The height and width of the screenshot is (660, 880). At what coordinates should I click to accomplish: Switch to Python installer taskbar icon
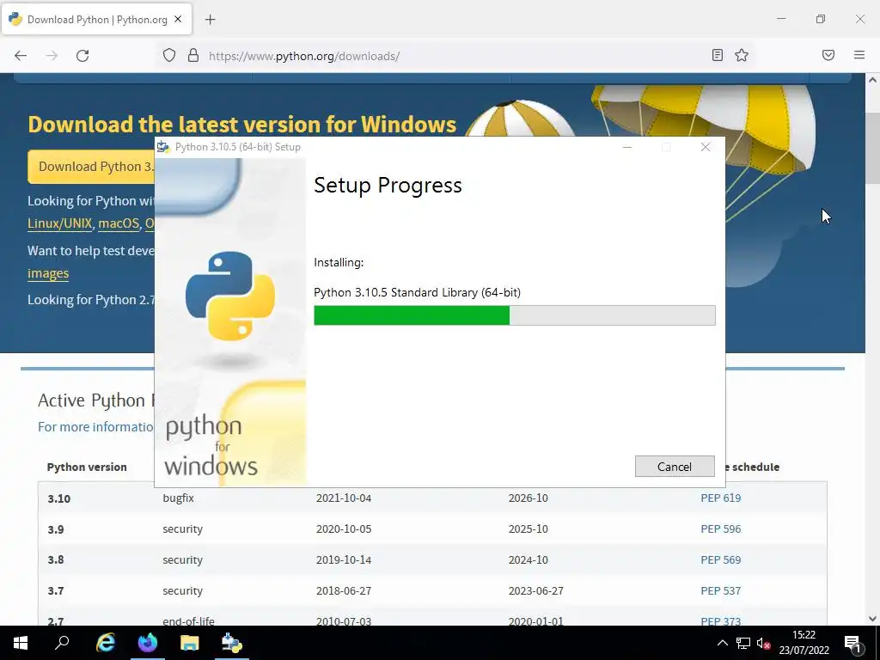click(232, 643)
